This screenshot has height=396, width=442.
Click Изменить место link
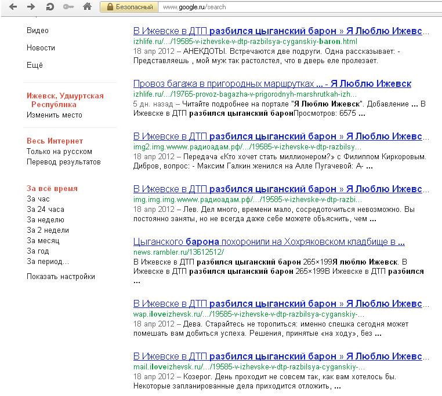pos(55,115)
